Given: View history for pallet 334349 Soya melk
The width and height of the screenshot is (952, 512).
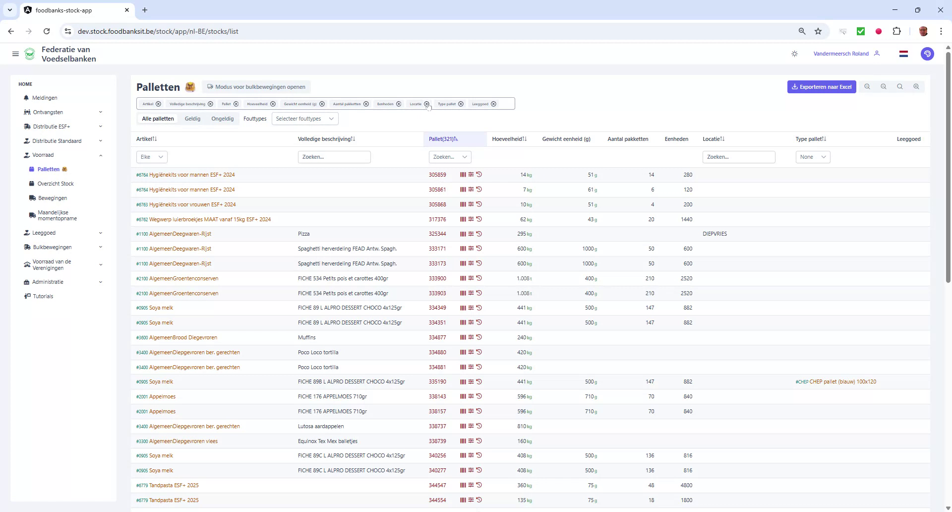Looking at the screenshot, I should pos(479,308).
